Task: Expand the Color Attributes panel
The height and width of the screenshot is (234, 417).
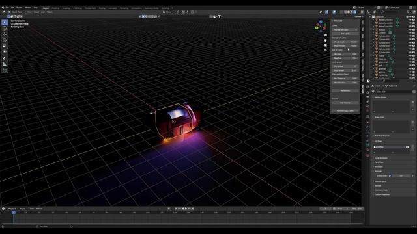Action: click(381, 158)
